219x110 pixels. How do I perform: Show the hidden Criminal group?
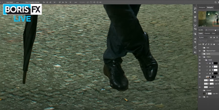(x=200, y=90)
